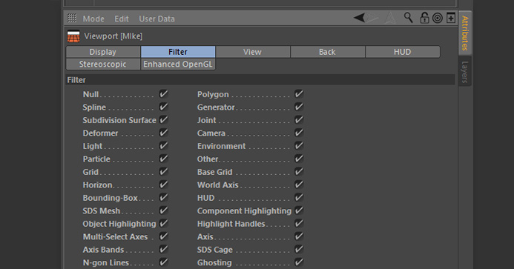Open the Mode menu

93,19
